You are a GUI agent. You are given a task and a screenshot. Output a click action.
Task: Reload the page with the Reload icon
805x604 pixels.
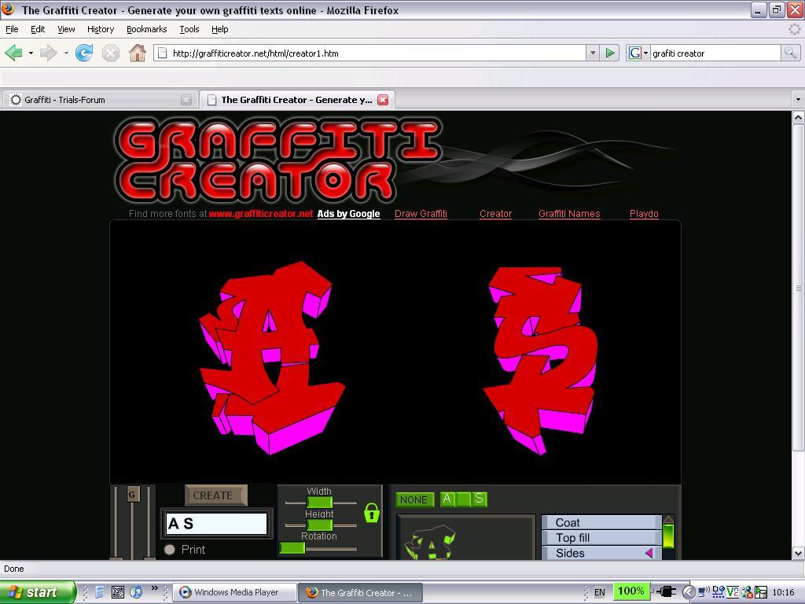(83, 53)
